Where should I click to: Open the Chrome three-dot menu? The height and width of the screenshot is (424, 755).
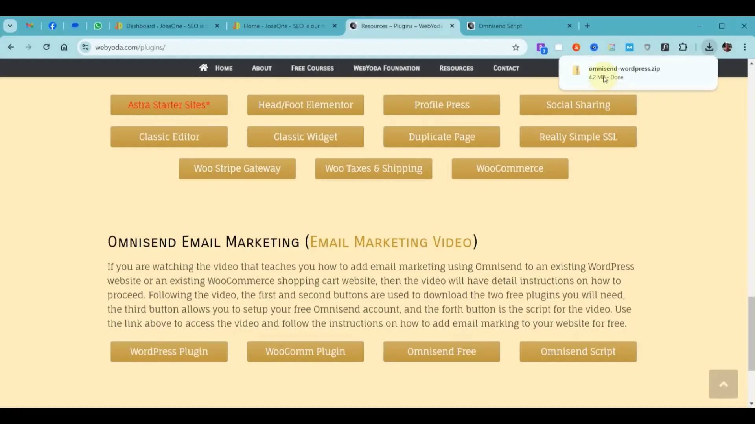pos(745,47)
